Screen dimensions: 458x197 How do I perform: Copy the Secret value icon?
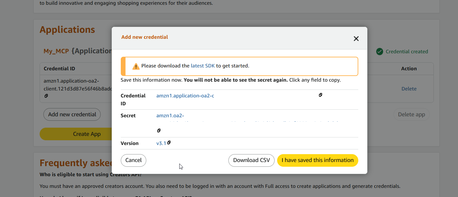pyautogui.click(x=159, y=130)
